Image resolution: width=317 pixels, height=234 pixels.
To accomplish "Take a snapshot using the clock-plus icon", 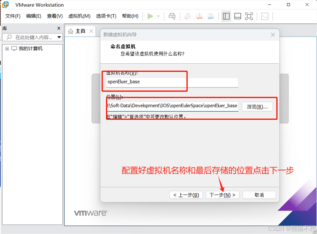I will coord(187,16).
